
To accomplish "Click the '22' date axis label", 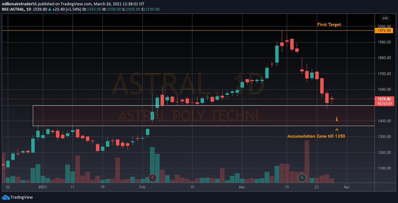I will pos(8,187).
